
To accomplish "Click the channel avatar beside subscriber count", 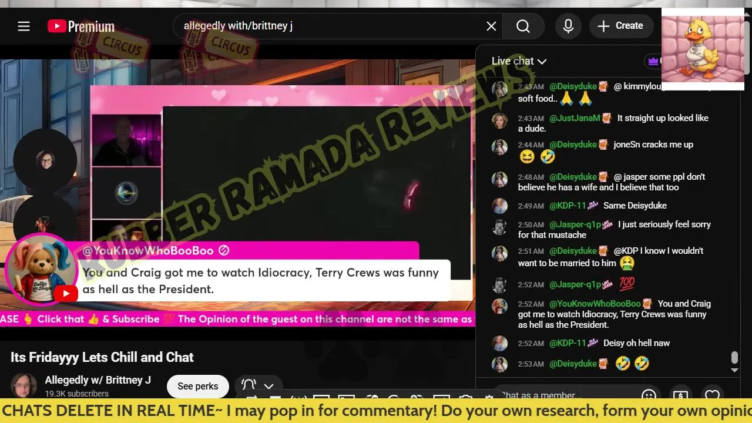I will click(x=23, y=385).
